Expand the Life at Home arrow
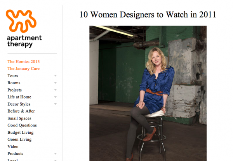Viewport: 233px width, 161px height. (56, 97)
